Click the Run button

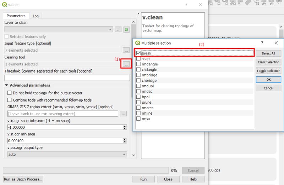pos(143,179)
